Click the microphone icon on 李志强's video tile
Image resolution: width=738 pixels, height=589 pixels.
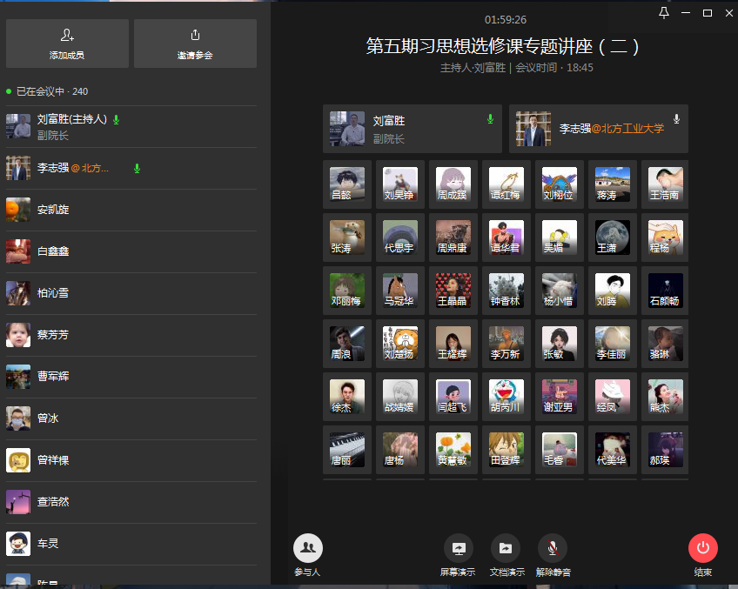(676, 119)
